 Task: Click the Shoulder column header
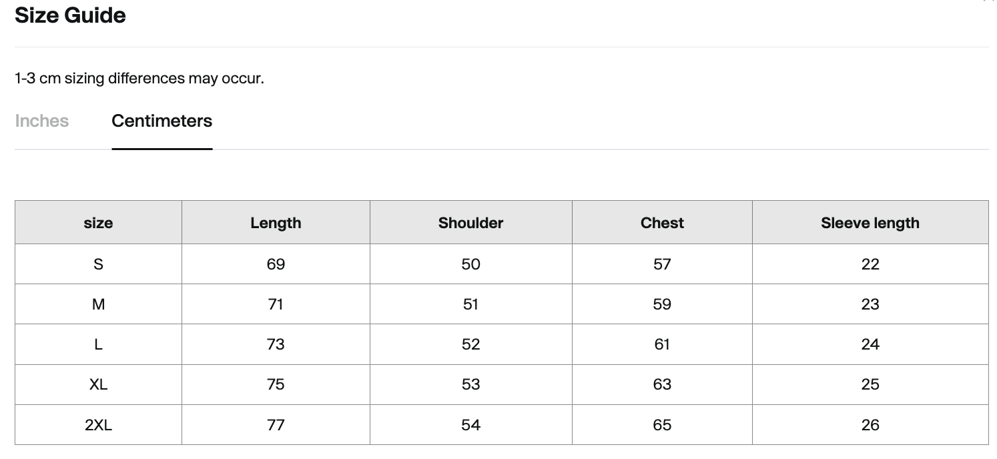pyautogui.click(x=470, y=223)
